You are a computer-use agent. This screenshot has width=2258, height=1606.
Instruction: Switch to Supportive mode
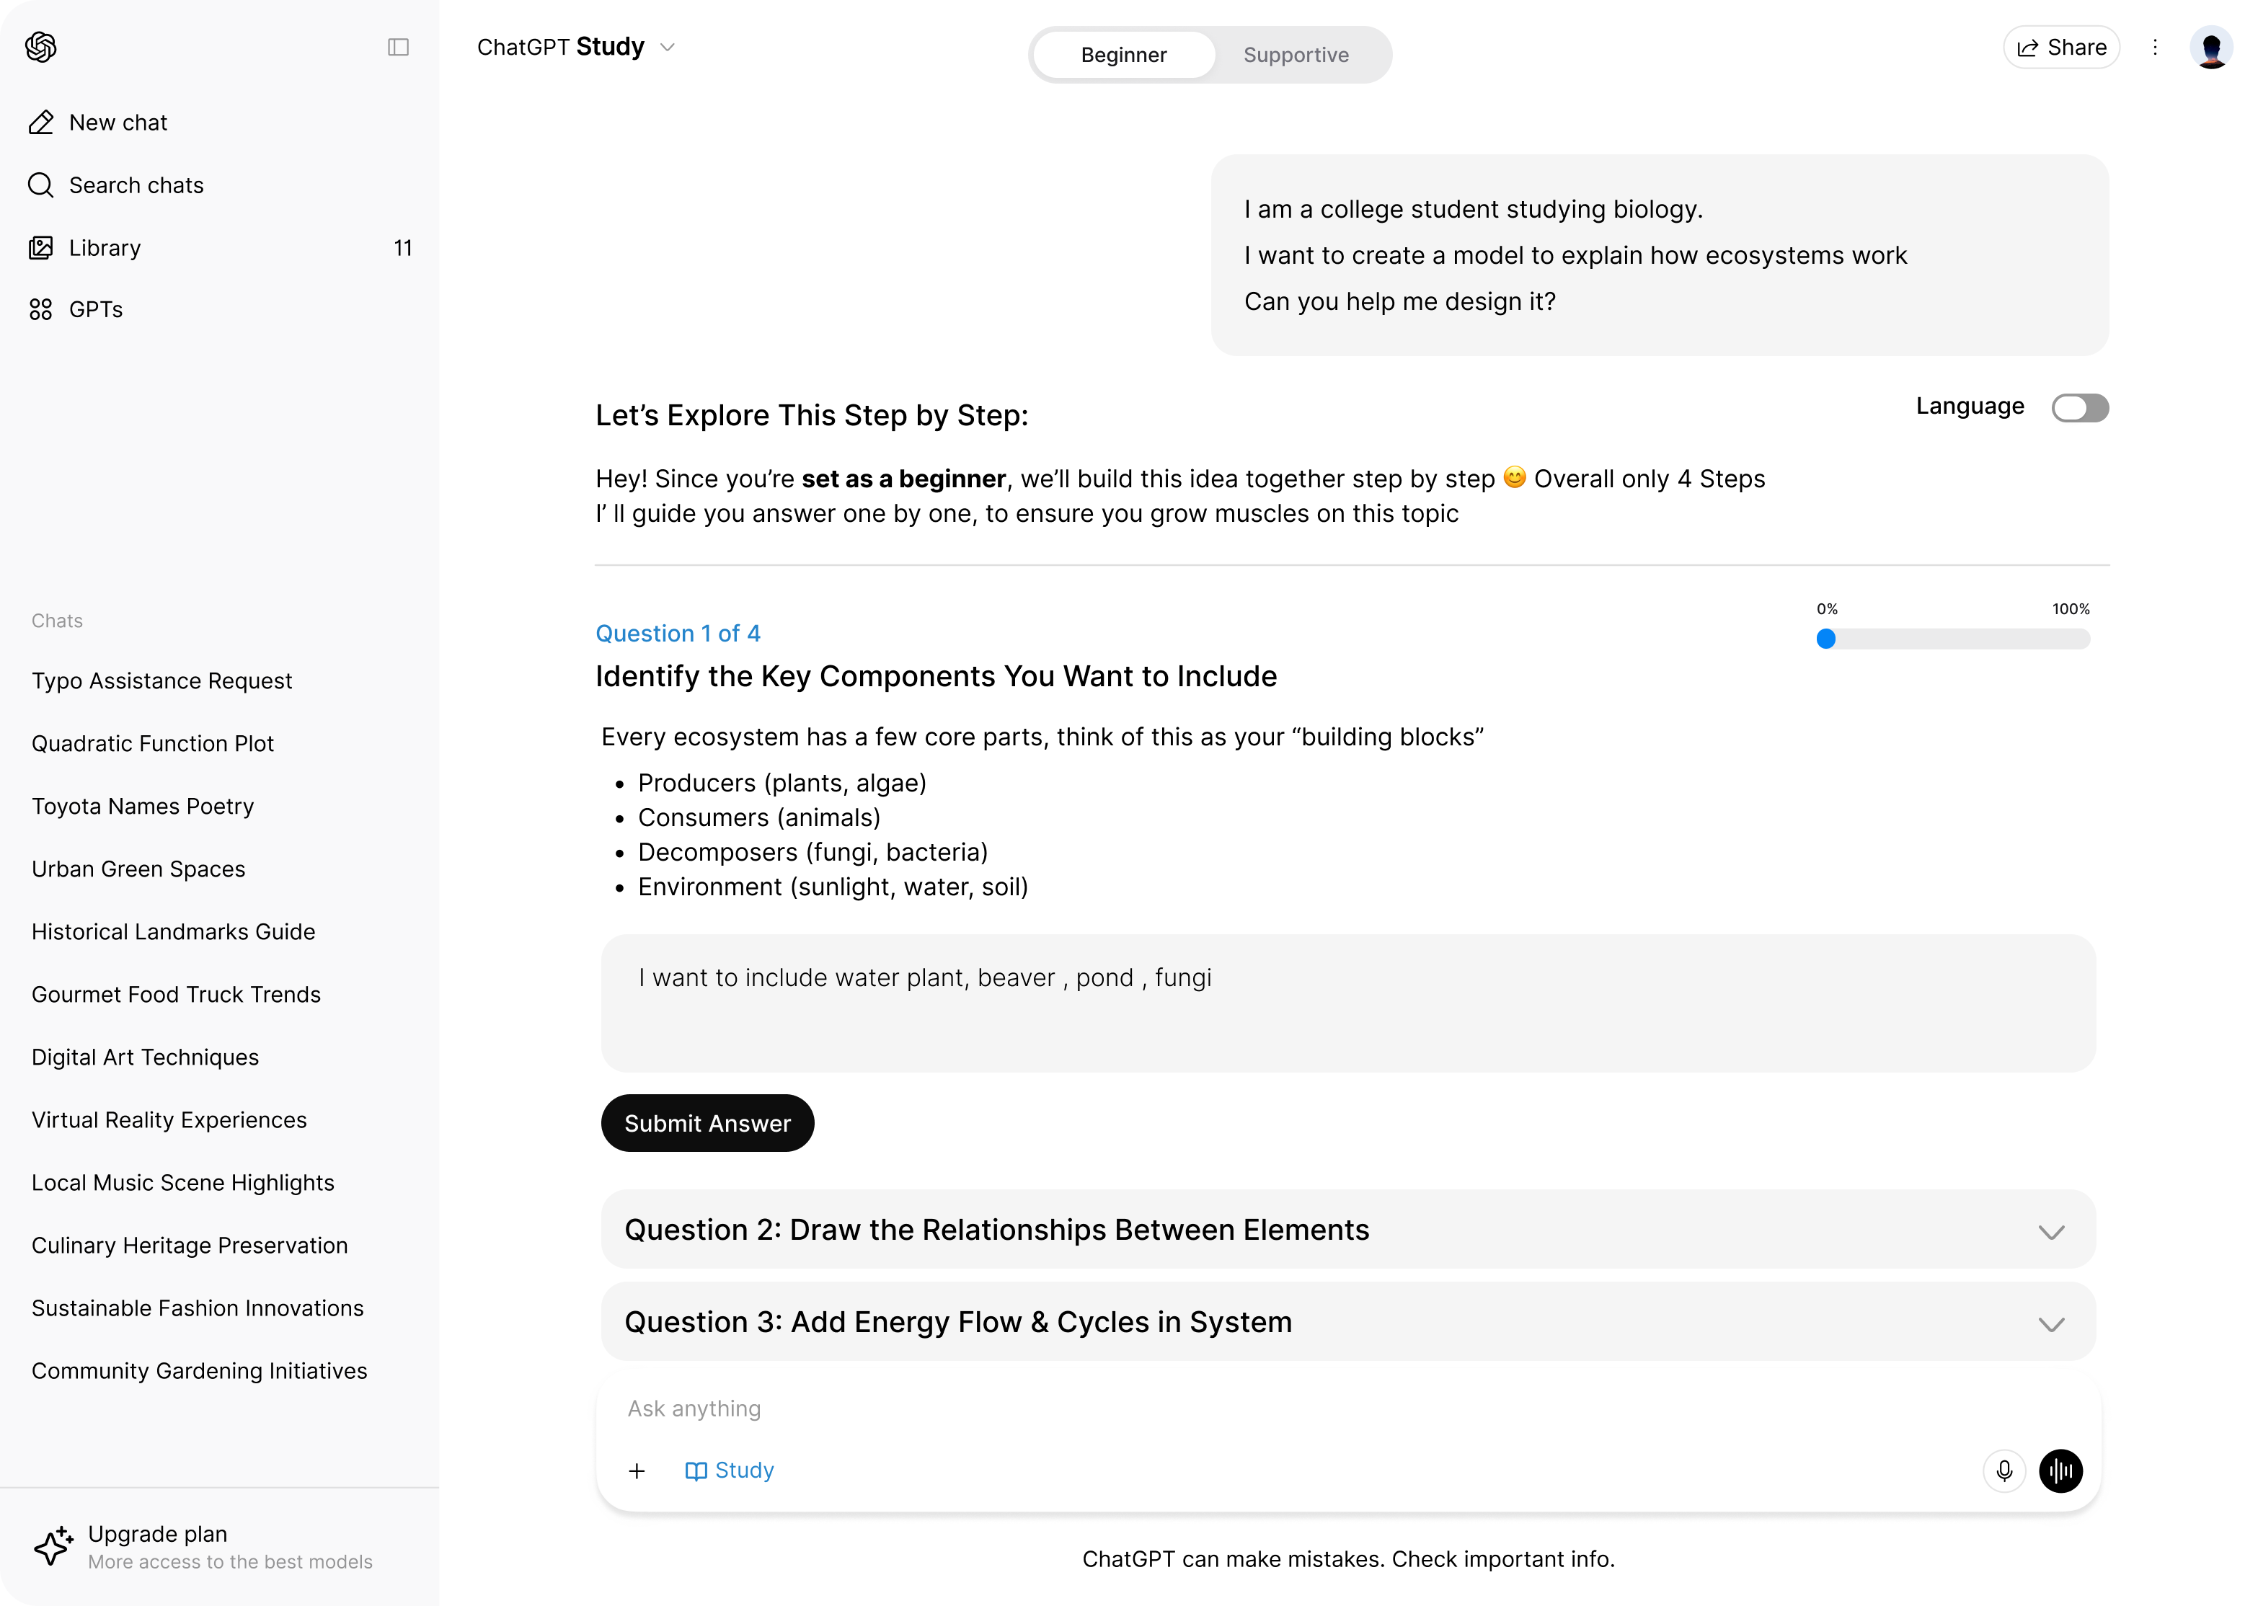click(x=1296, y=54)
